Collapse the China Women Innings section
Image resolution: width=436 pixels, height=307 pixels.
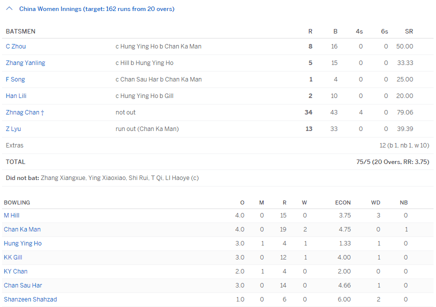point(9,9)
